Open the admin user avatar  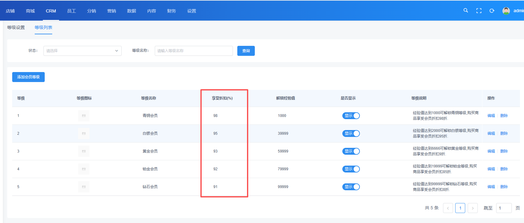(x=506, y=11)
